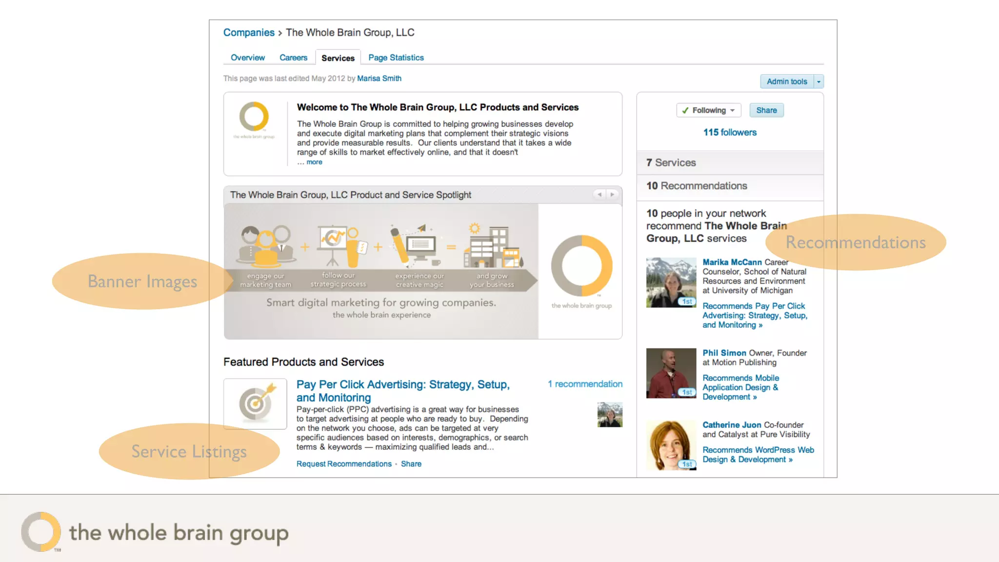View the 115 followers link

pos(730,132)
